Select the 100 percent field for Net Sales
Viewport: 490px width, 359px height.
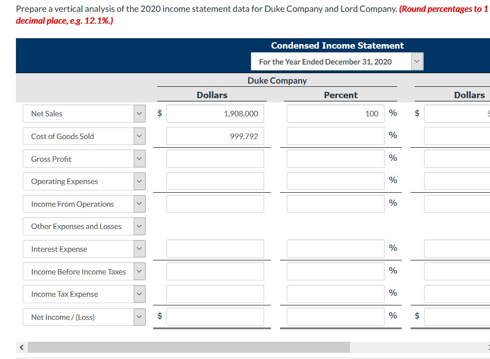point(335,113)
